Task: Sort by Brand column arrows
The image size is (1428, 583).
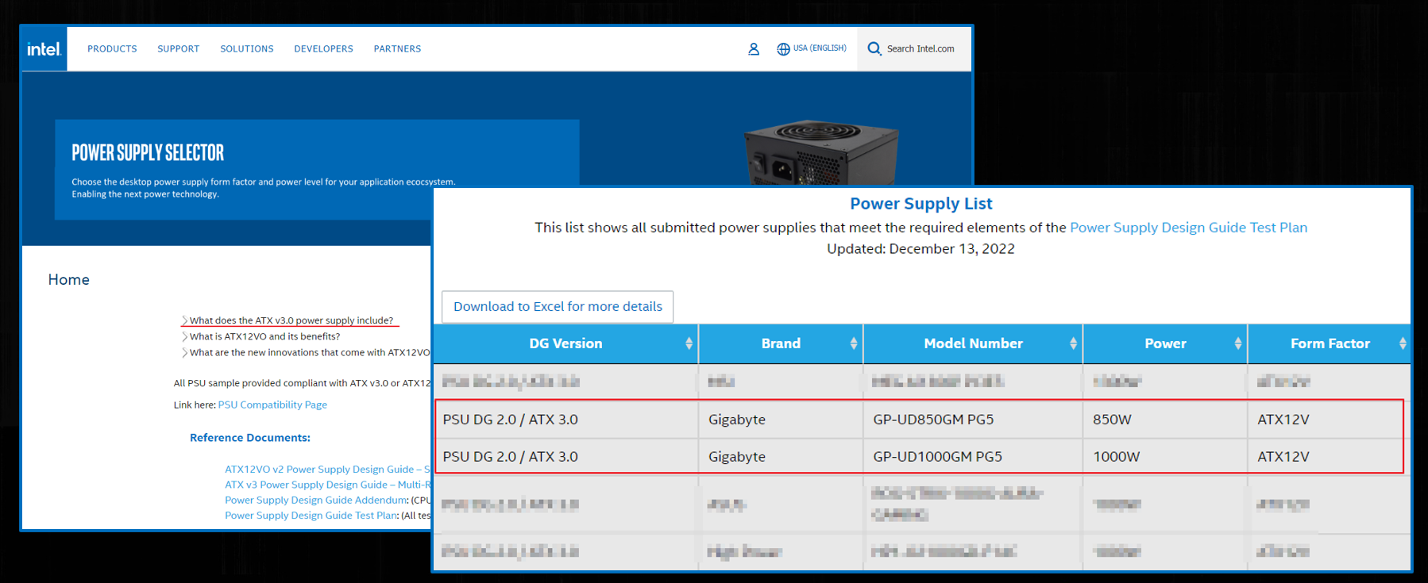Action: (x=854, y=343)
